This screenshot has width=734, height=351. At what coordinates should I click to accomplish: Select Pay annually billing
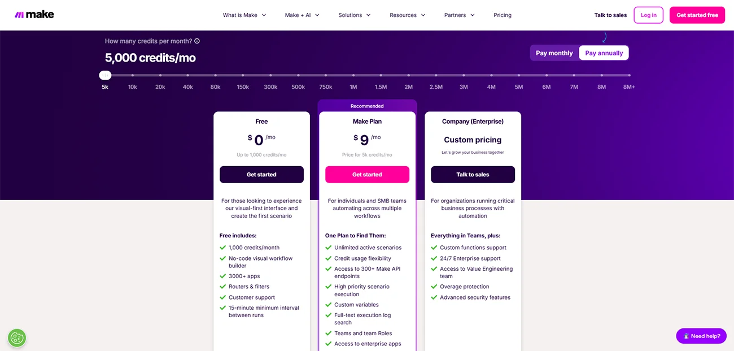point(604,53)
